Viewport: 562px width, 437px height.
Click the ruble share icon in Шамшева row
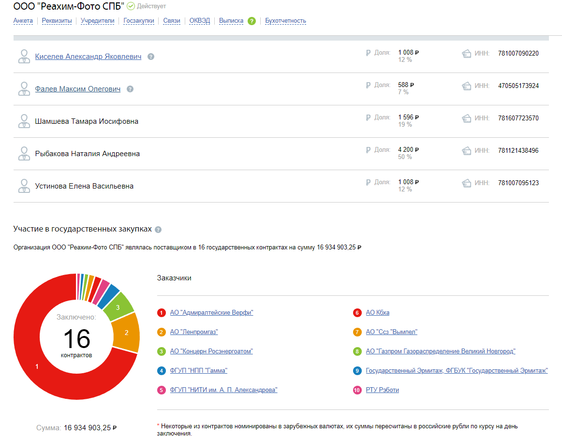click(368, 117)
